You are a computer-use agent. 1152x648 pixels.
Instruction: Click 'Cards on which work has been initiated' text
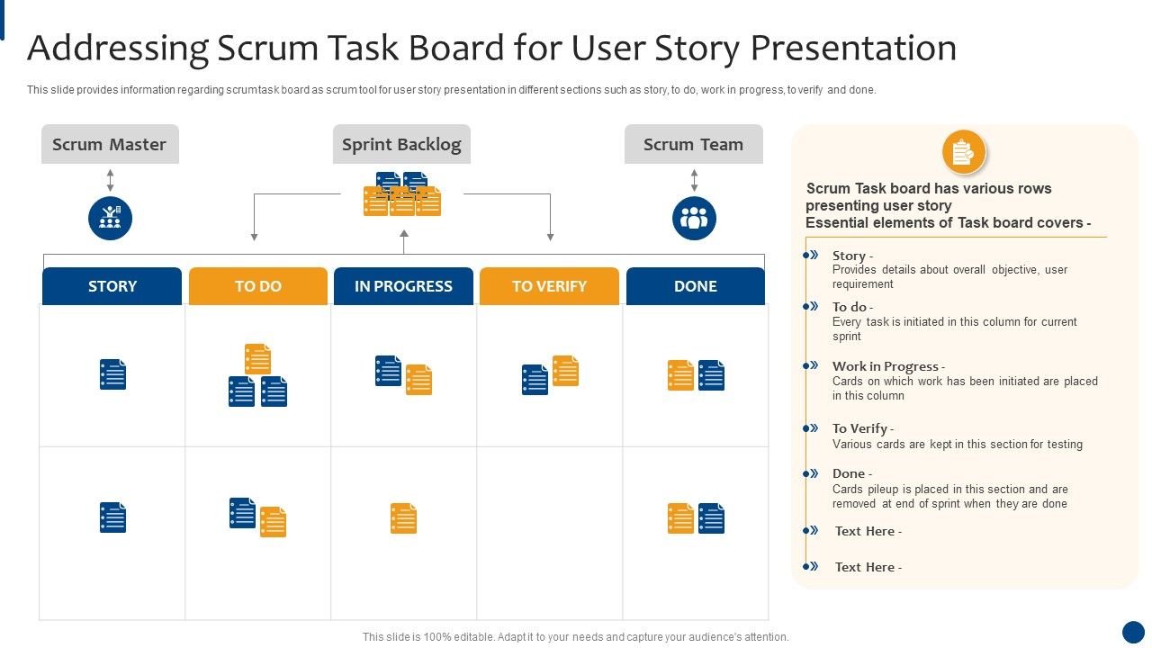(966, 388)
